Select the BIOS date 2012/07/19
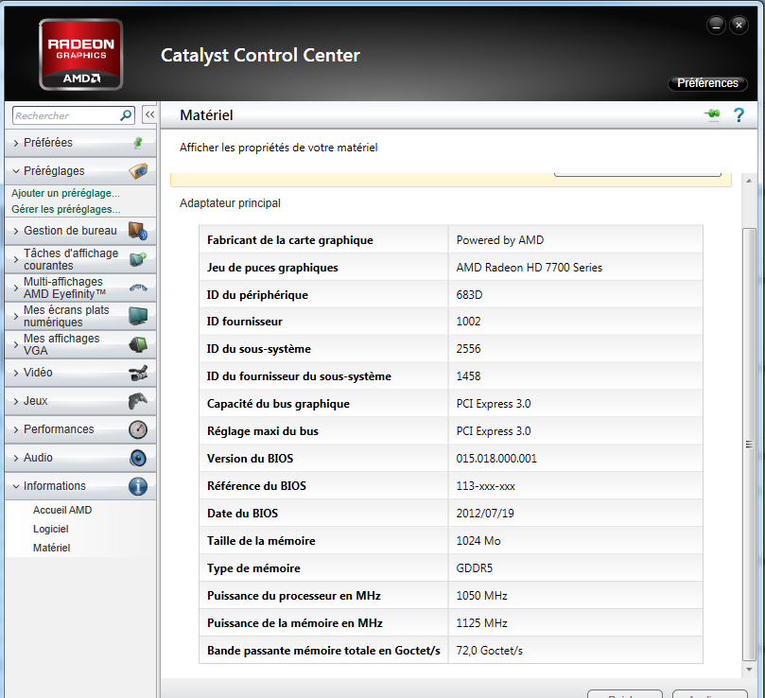Viewport: 765px width, 698px height. click(x=485, y=514)
